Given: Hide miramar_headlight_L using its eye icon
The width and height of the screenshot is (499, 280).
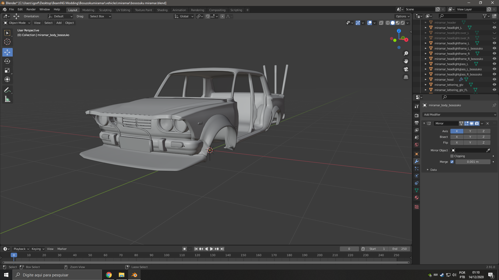Looking at the screenshot, I should [494, 27].
